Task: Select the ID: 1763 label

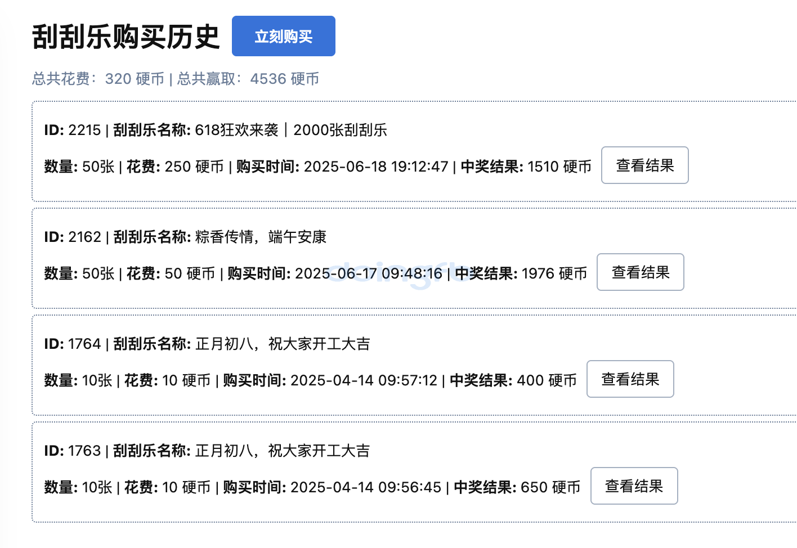Action: click(73, 451)
